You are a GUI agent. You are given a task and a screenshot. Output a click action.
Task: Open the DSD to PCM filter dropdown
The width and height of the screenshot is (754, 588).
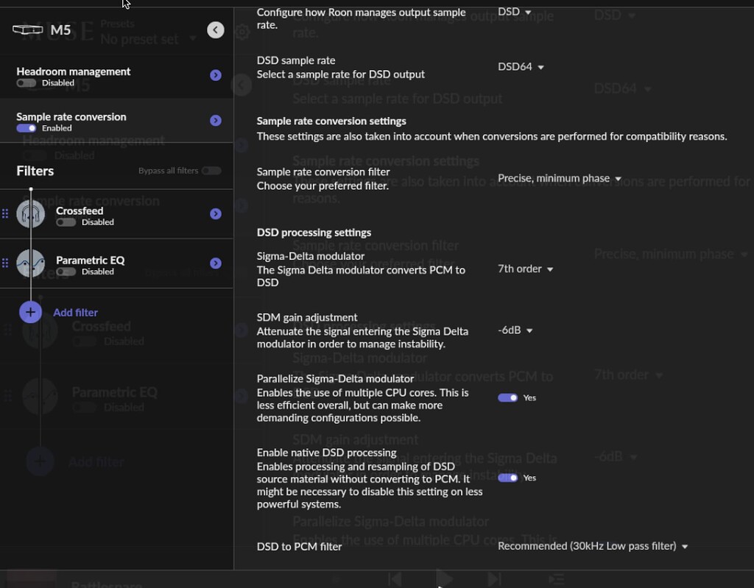pyautogui.click(x=593, y=546)
